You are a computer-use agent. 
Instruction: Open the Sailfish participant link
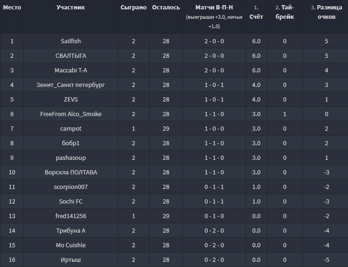coord(71,41)
